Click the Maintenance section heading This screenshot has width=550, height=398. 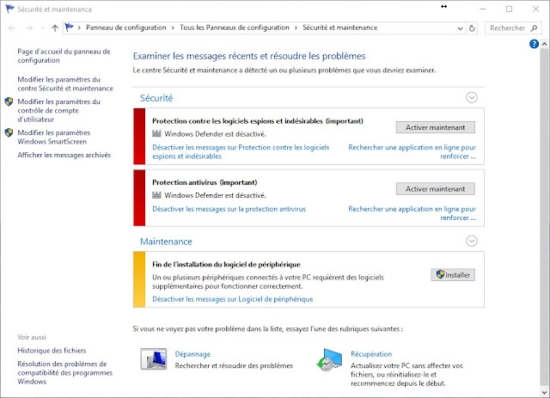(166, 242)
